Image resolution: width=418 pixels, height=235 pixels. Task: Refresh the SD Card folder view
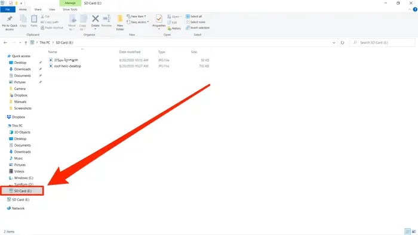(x=342, y=42)
